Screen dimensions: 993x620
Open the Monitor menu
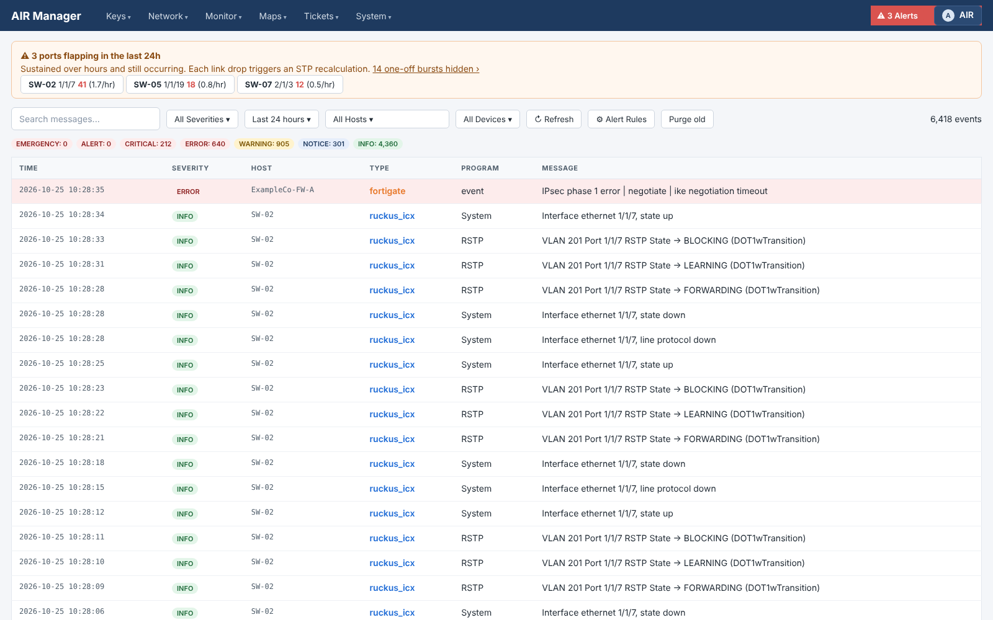(x=223, y=16)
